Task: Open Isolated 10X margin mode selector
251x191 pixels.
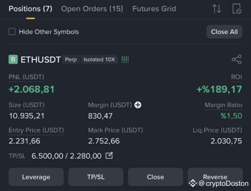Action: tap(99, 59)
